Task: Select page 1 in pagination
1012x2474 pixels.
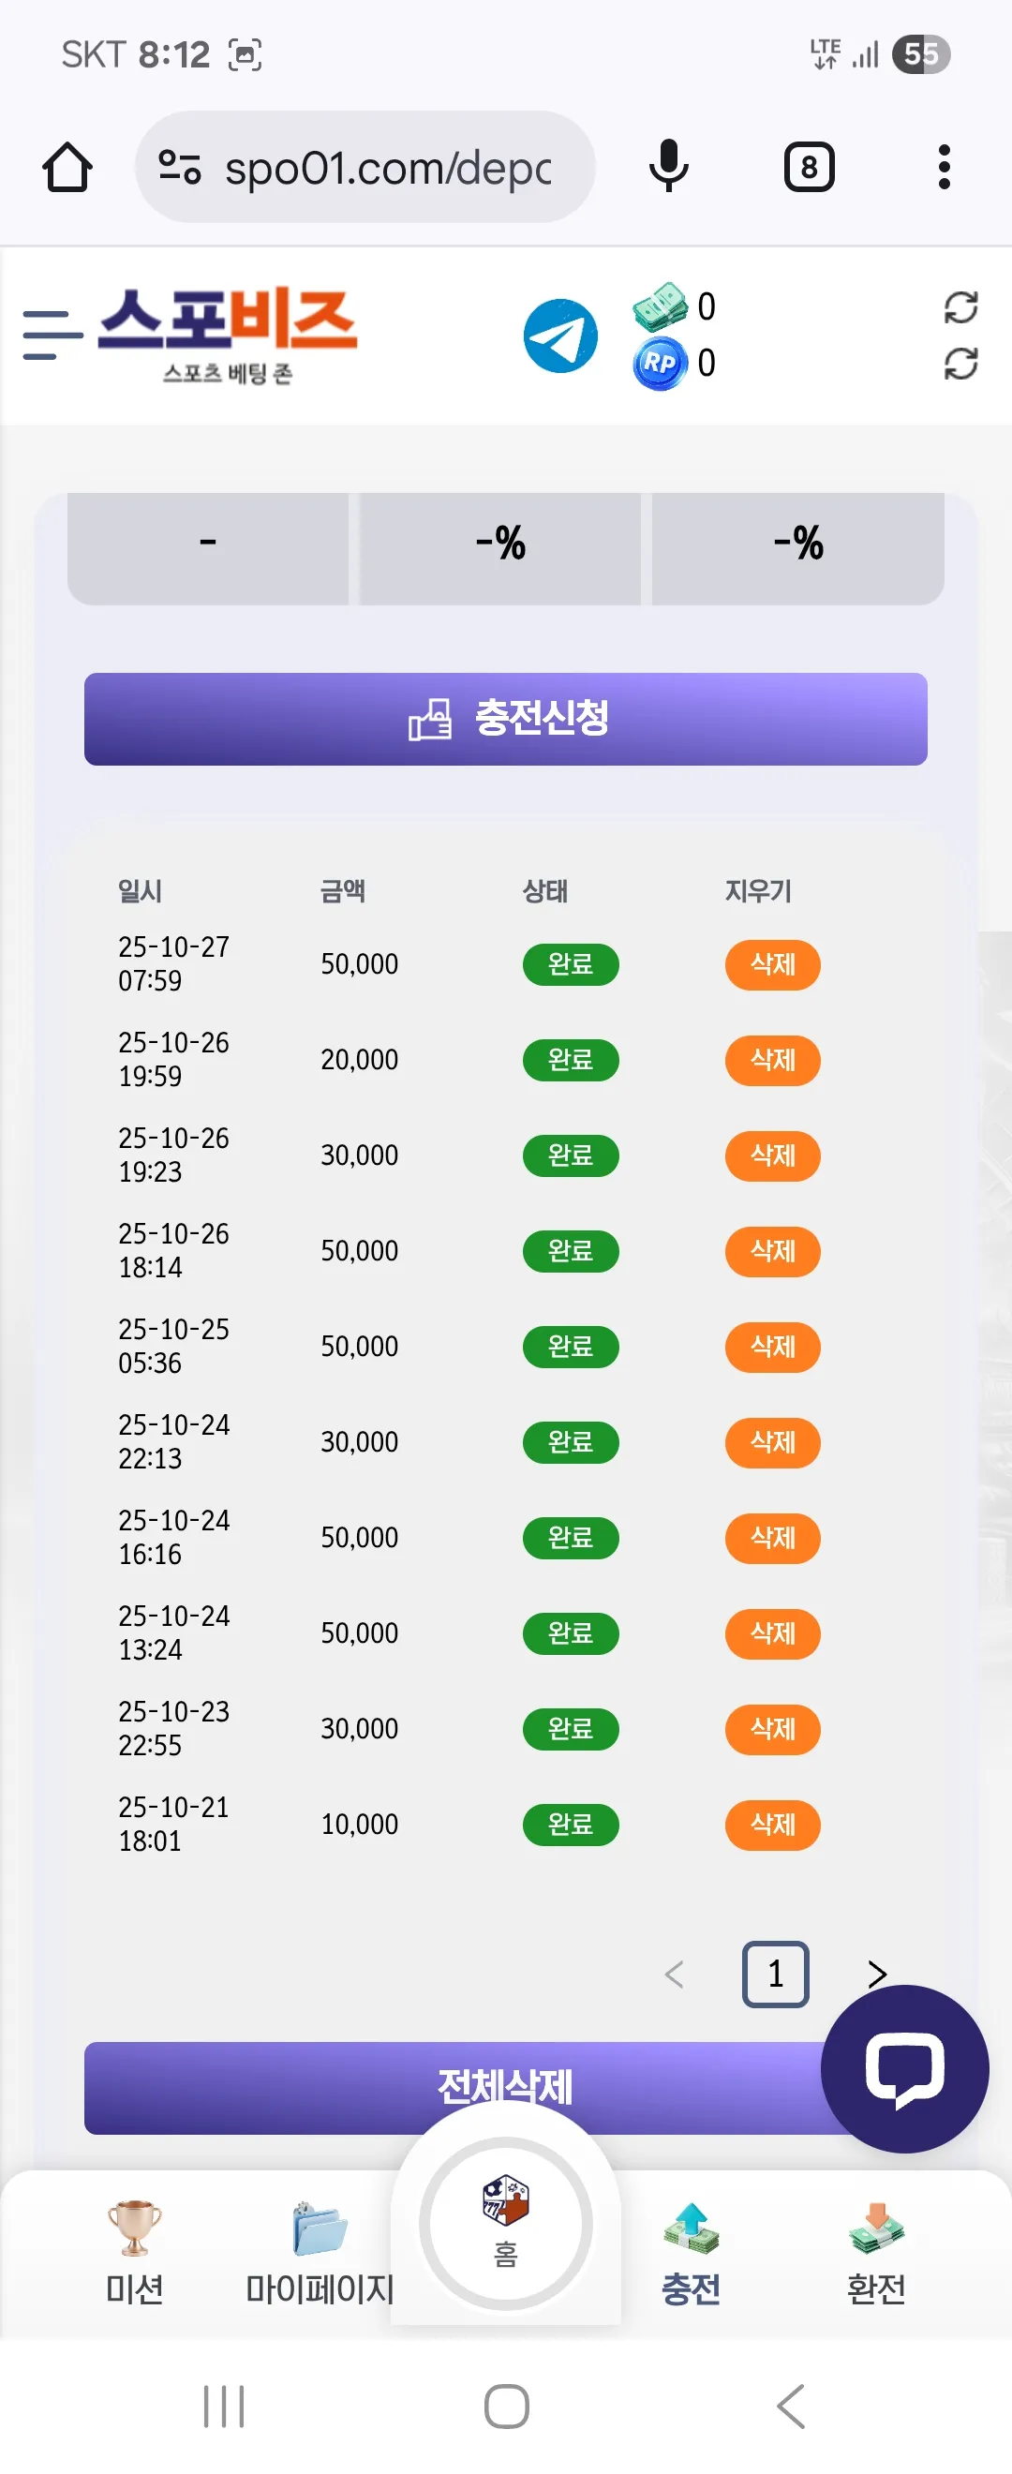Action: (x=775, y=1974)
